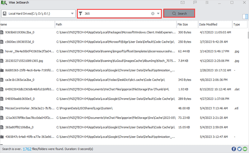Toggle the preview pane layout icon

coord(245,17)
